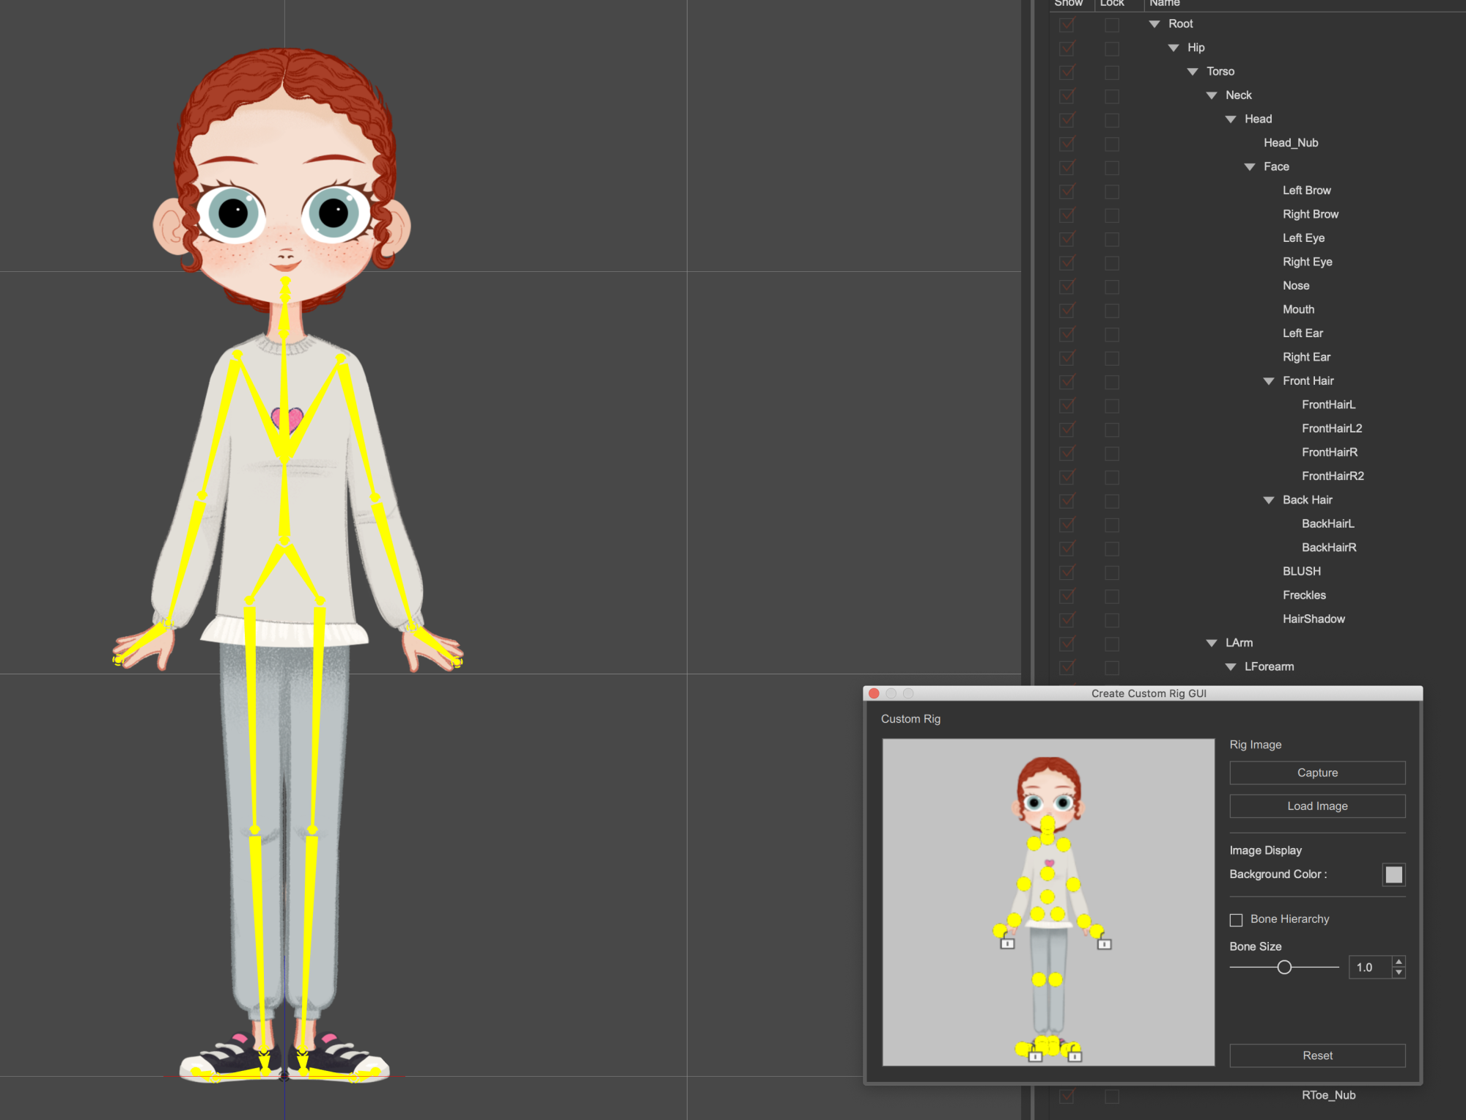
Task: Select the Right Brow row
Action: pyautogui.click(x=1311, y=215)
